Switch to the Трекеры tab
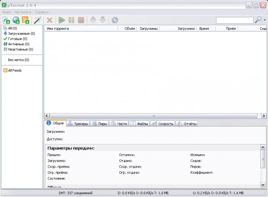Image resolution: width=268 pixels, height=197 pixels. (x=78, y=124)
